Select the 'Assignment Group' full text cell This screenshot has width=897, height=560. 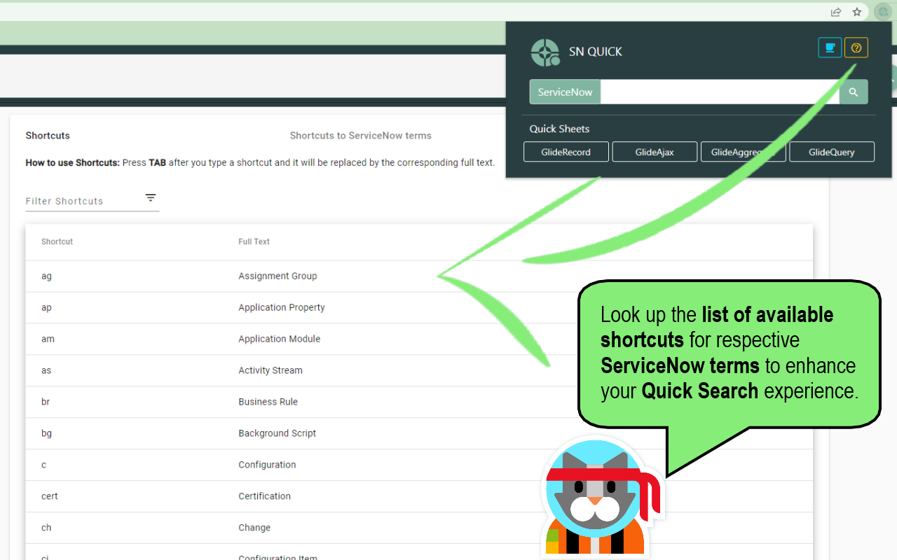point(278,276)
